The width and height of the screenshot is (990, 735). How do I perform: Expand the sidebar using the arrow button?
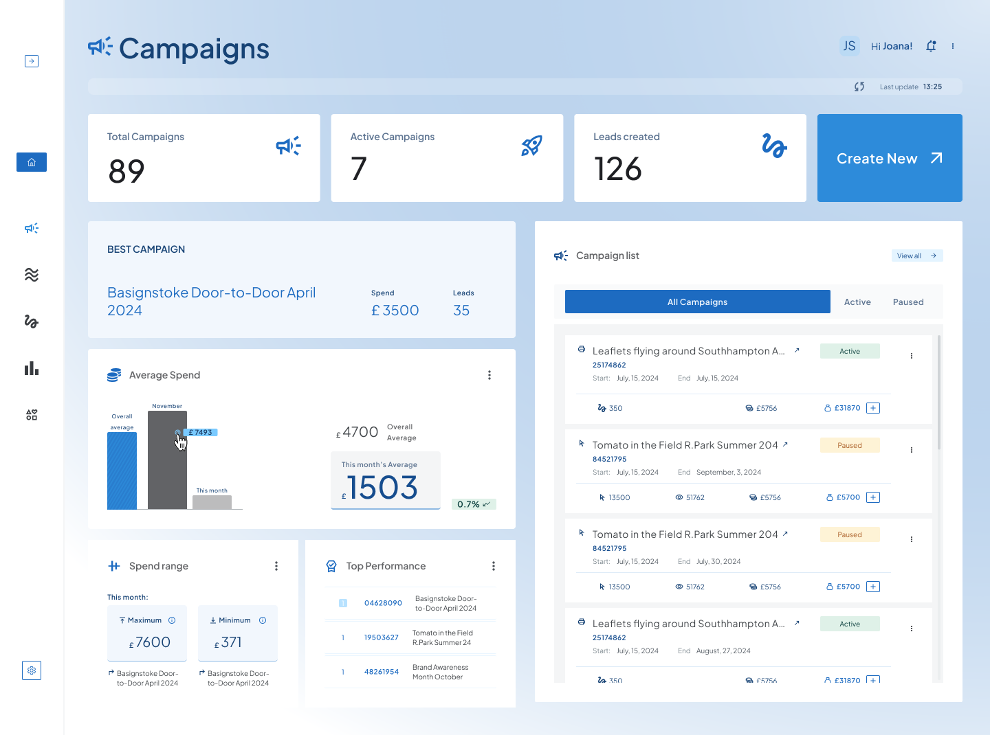click(32, 60)
